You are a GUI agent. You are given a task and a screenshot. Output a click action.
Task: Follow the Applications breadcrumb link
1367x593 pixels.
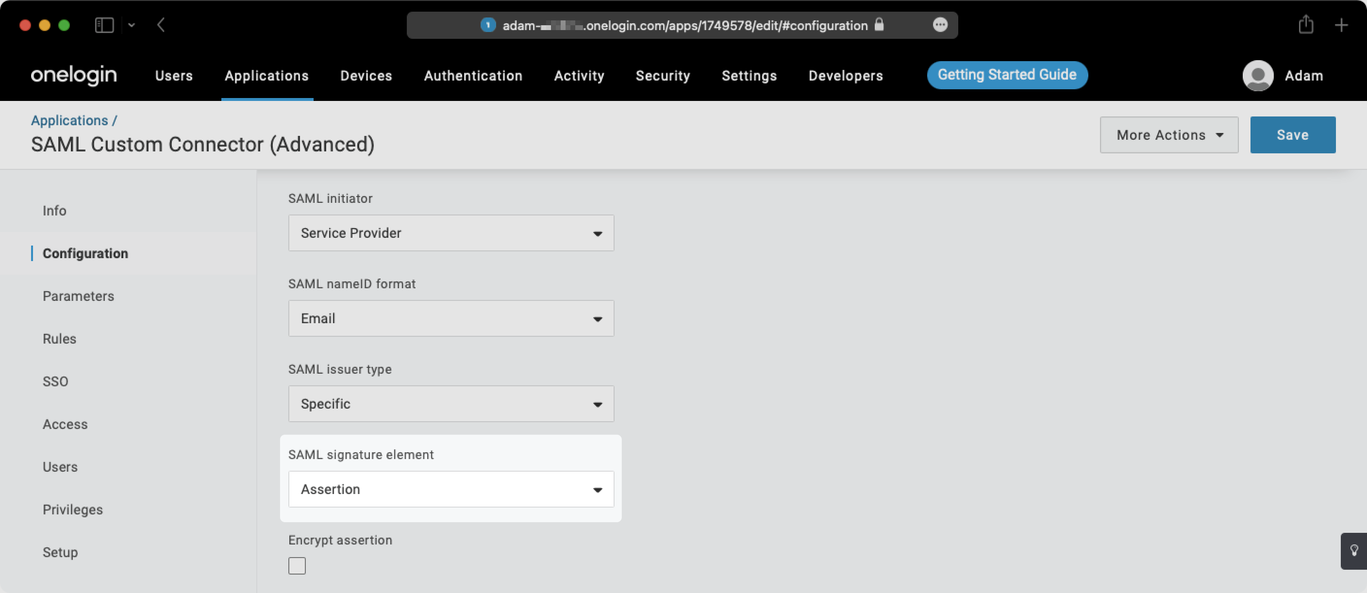(69, 120)
